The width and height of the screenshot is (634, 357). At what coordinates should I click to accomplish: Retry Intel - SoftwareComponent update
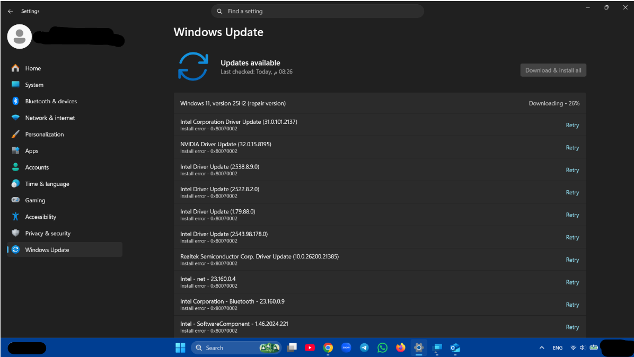coord(572,327)
